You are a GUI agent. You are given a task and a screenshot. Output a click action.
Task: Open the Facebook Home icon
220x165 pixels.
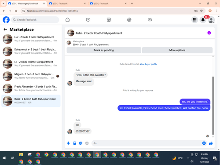(67, 20)
